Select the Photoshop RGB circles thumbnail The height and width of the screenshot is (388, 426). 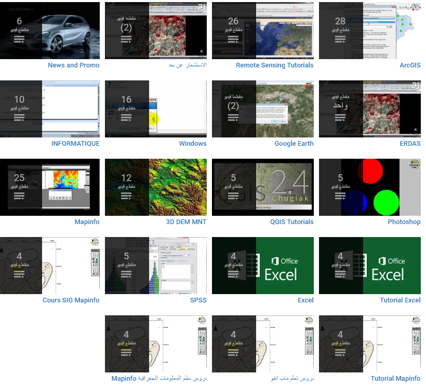point(370,187)
